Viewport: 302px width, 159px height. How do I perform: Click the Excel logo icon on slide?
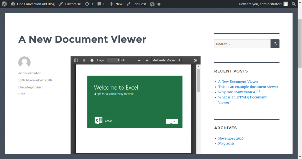[99, 120]
